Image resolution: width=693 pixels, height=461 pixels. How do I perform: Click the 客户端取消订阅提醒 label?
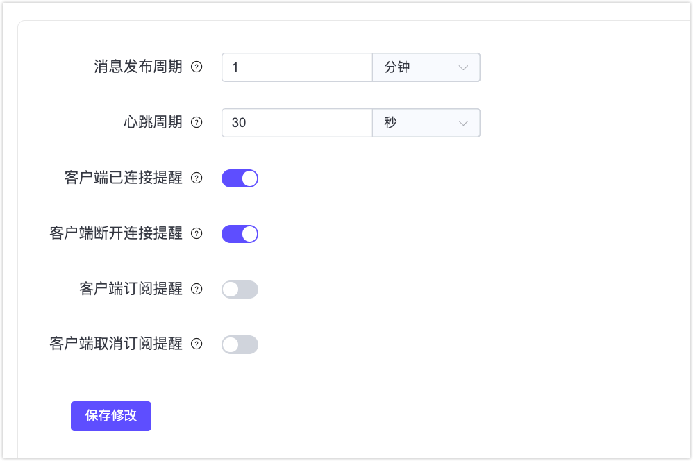[x=125, y=344]
